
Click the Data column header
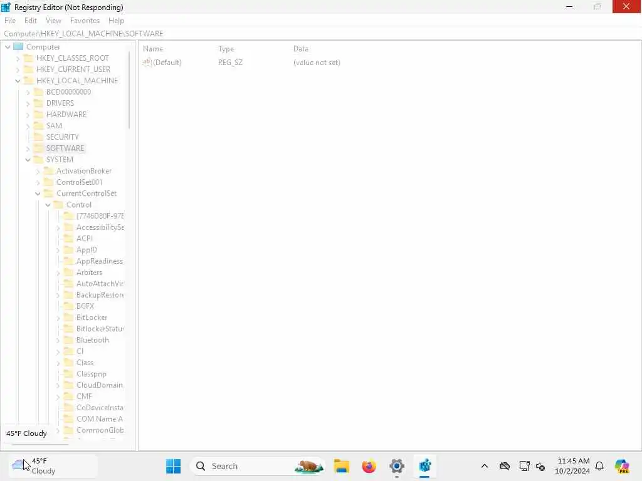(300, 49)
